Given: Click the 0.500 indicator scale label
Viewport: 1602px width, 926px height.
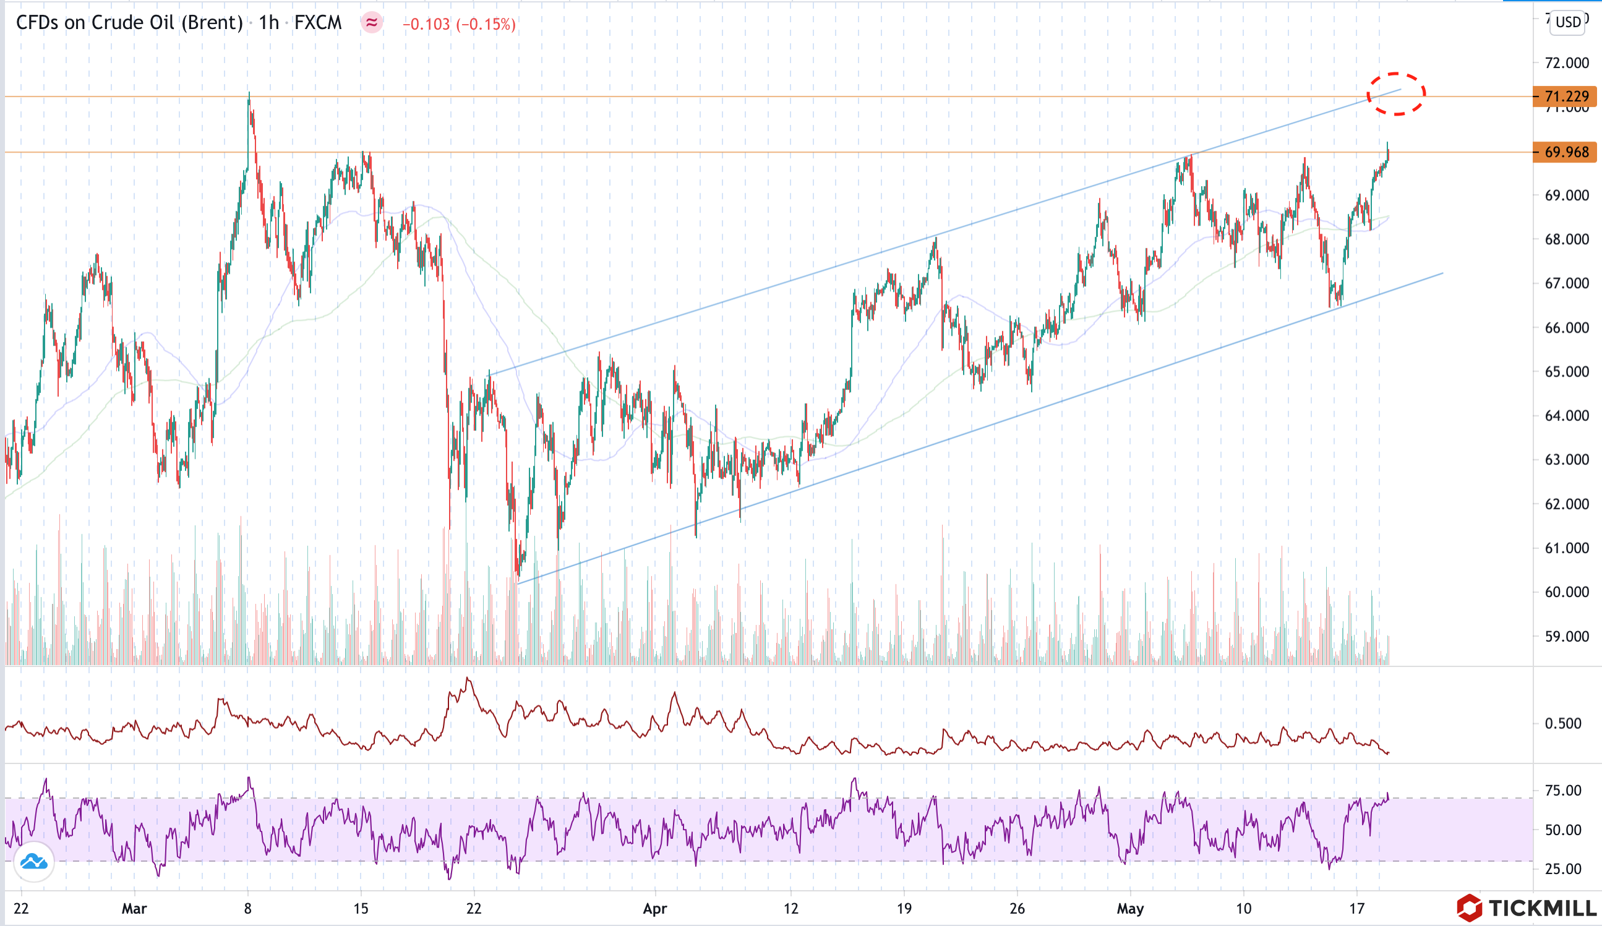Looking at the screenshot, I should (x=1562, y=723).
